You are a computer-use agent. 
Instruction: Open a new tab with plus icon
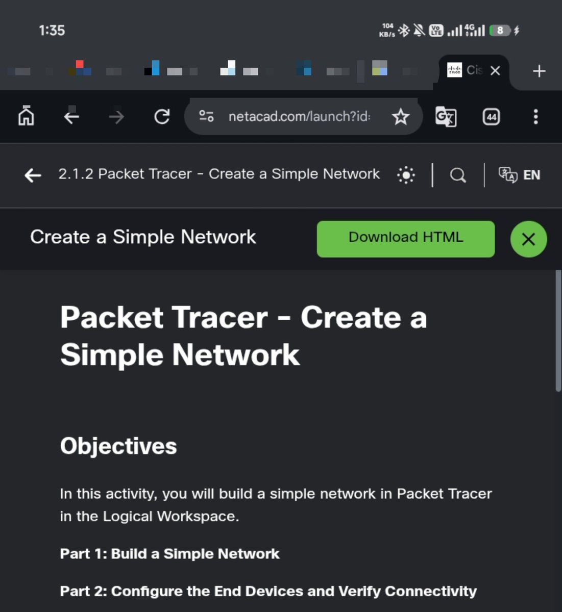(x=539, y=71)
